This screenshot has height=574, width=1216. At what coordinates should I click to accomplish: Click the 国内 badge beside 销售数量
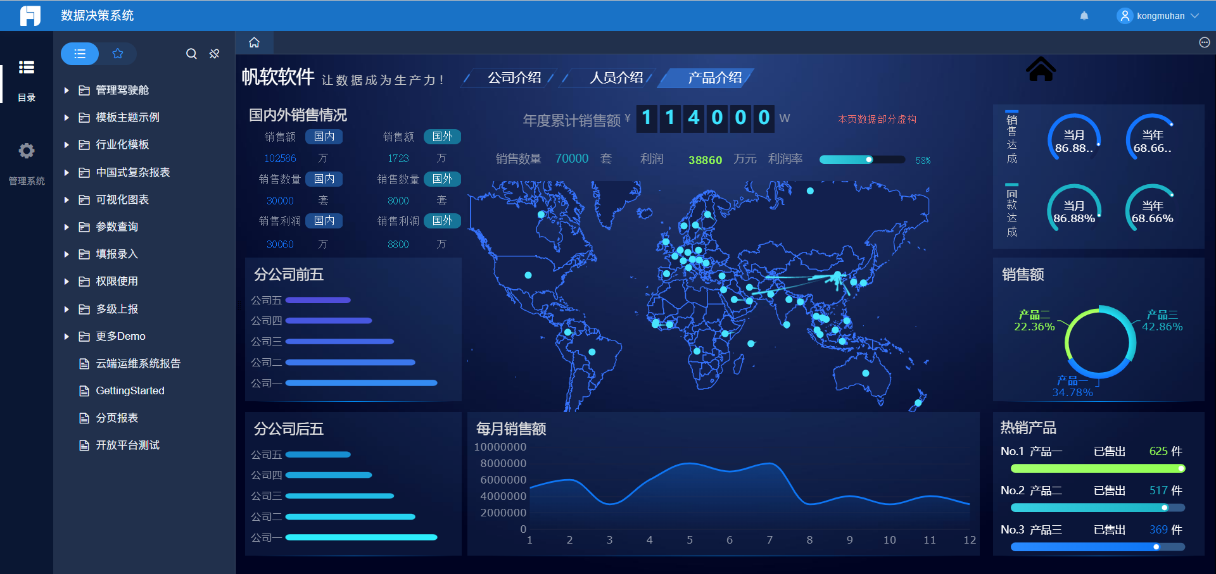324,179
